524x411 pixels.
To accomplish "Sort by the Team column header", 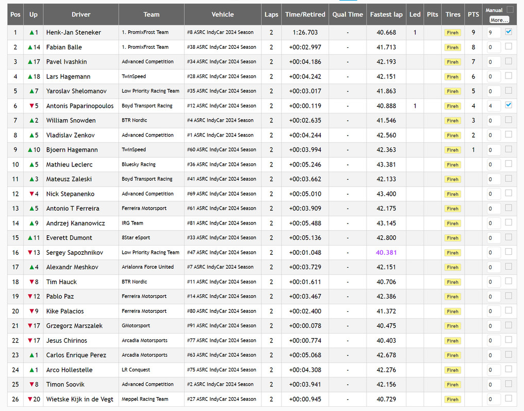I will tap(151, 14).
